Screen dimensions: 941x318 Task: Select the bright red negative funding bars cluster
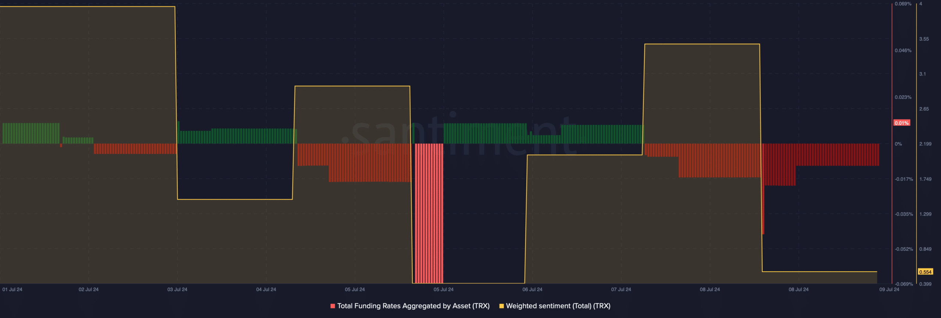[429, 213]
